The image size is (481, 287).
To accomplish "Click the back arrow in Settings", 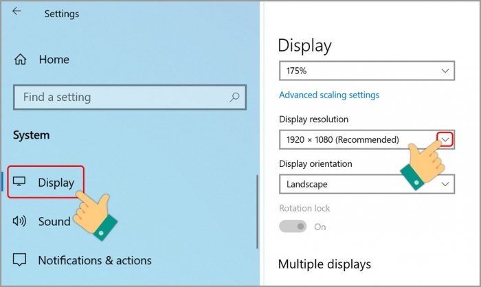I will coord(16,12).
